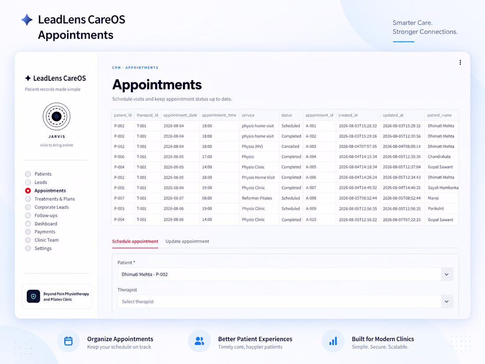Viewport: 485px width, 364px height.
Task: Select the Corporate Leads radio option
Action: (x=28, y=207)
